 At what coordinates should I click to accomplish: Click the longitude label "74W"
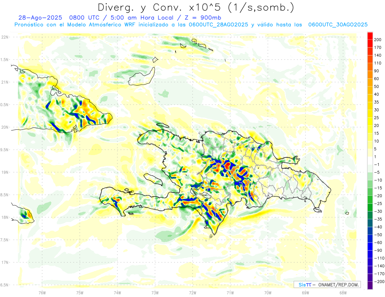[x=117, y=293]
